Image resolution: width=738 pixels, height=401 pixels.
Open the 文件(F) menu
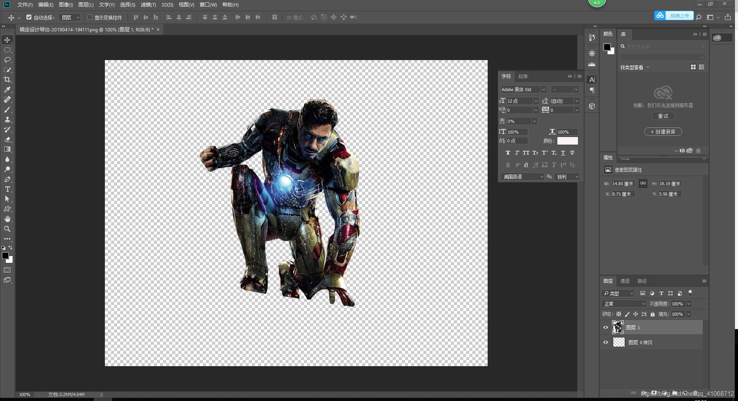[25, 5]
